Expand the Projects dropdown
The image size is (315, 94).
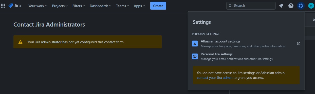(60, 6)
